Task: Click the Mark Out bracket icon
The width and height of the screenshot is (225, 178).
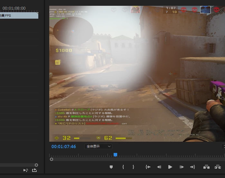Action: (133, 167)
